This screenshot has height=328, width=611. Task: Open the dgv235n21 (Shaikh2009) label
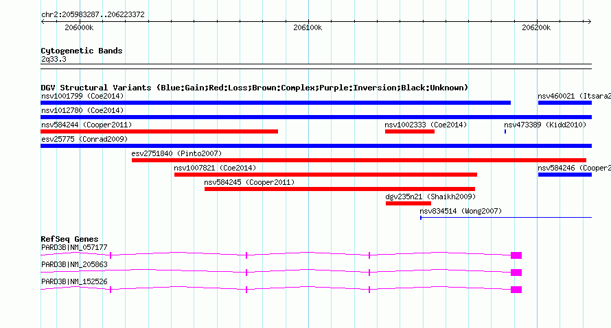click(430, 197)
